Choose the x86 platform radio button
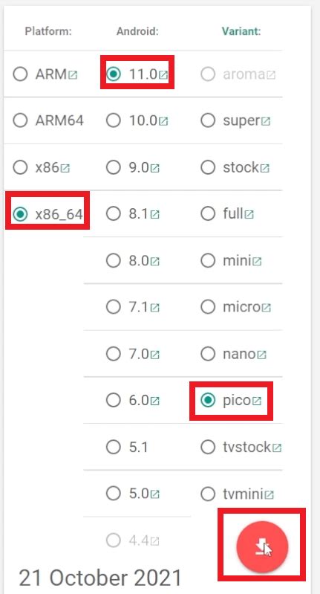This screenshot has height=594, width=320. click(x=20, y=167)
